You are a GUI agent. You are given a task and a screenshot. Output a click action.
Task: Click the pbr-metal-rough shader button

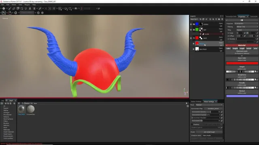tap(209, 132)
